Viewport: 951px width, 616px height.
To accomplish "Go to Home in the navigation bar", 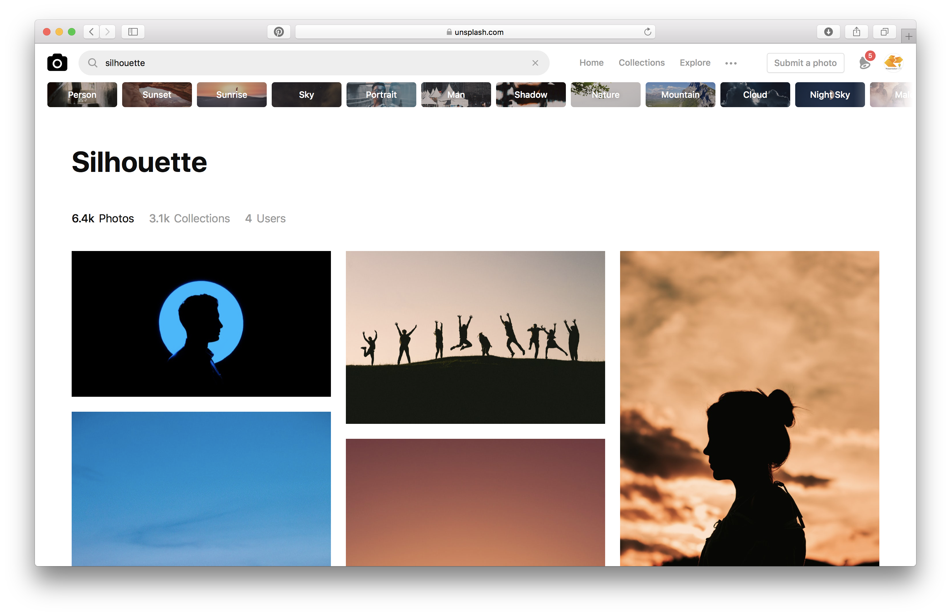I will (591, 63).
